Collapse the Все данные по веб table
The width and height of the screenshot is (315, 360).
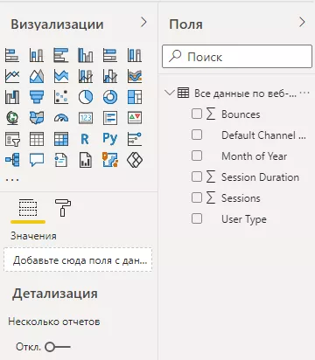click(x=169, y=93)
